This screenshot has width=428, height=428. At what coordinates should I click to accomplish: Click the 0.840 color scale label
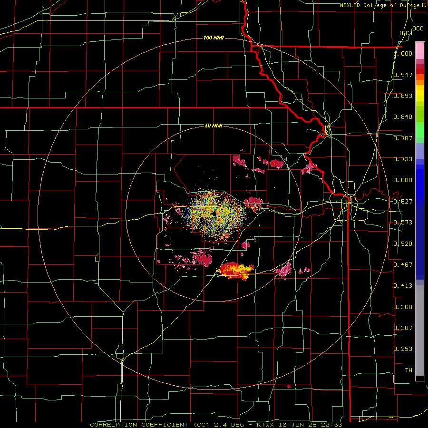click(x=403, y=117)
